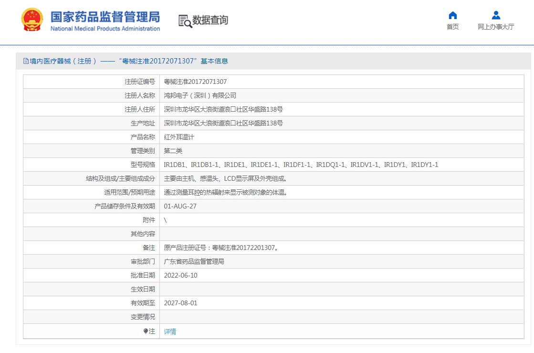This screenshot has height=353, width=534.
Task: Click the 其他内容 label
Action: pyautogui.click(x=143, y=234)
